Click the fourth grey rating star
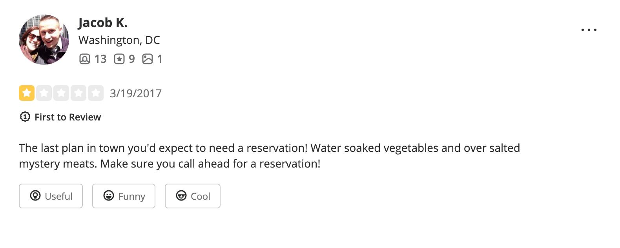Screen dimensions: 620x248 (x=78, y=93)
